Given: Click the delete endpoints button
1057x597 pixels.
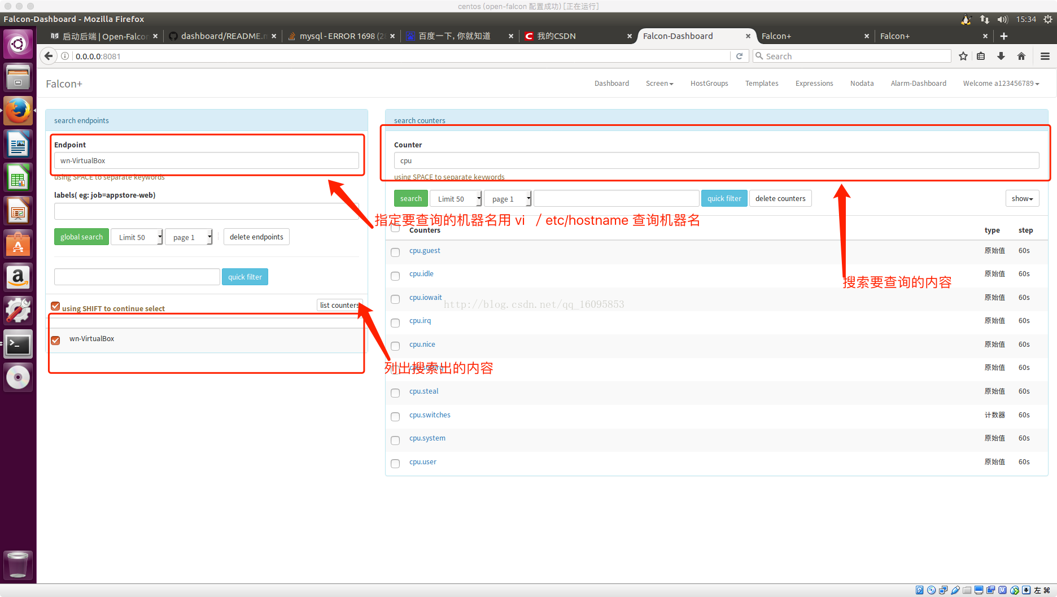Looking at the screenshot, I should click(x=256, y=237).
